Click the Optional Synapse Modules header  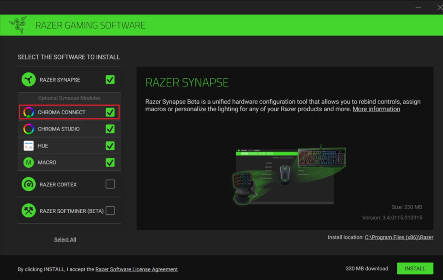coord(69,98)
